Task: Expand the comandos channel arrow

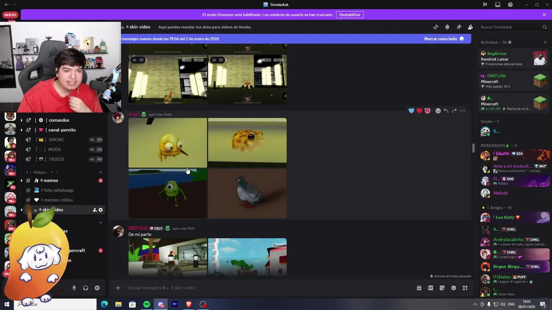Action: pyautogui.click(x=21, y=120)
